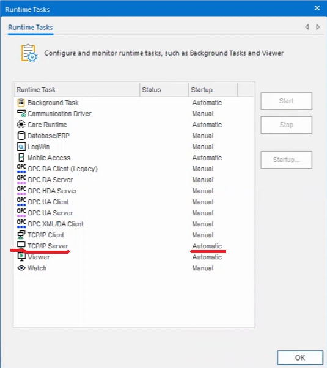327x368 pixels.
Task: Click the OPC UA Server icon
Action: tap(21, 213)
